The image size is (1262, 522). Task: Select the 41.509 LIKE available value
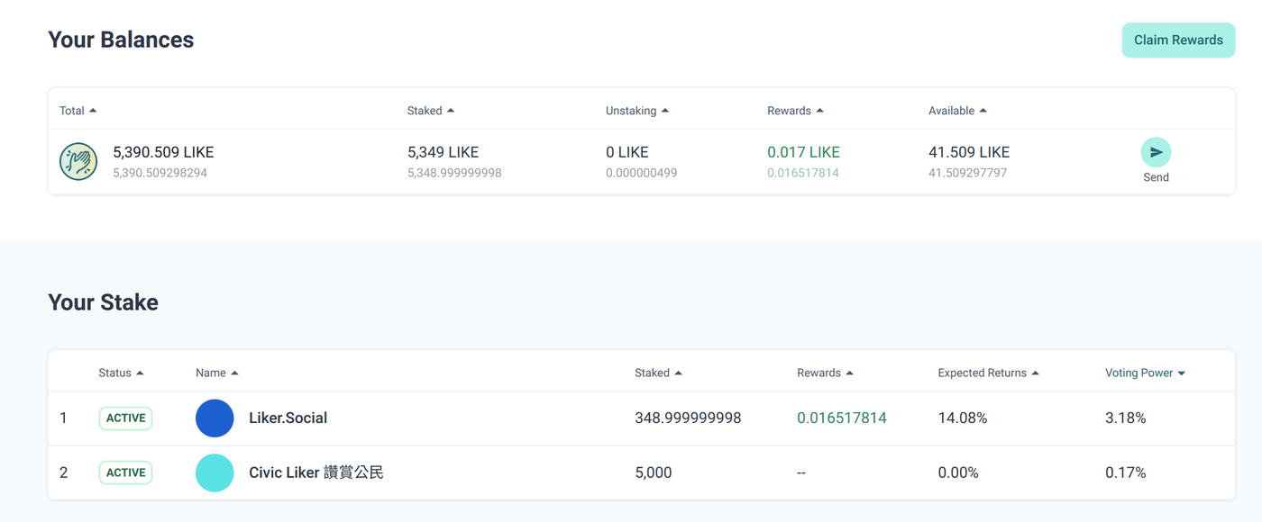pos(969,152)
